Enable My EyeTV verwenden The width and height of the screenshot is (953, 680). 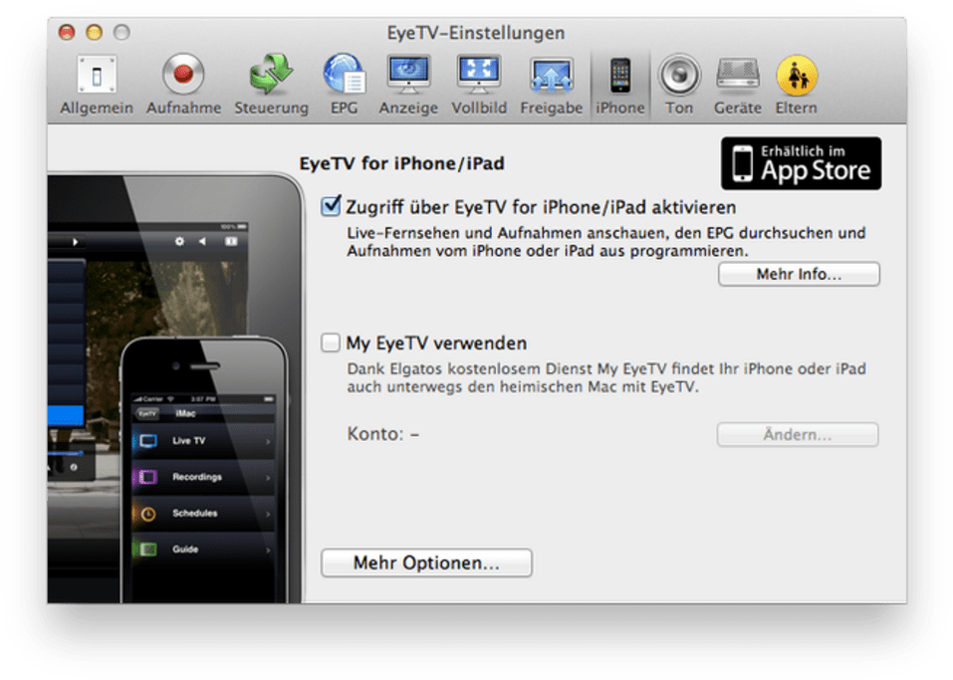[330, 342]
